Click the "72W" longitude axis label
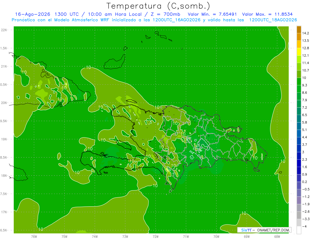The image size is (311, 240). point(155,236)
